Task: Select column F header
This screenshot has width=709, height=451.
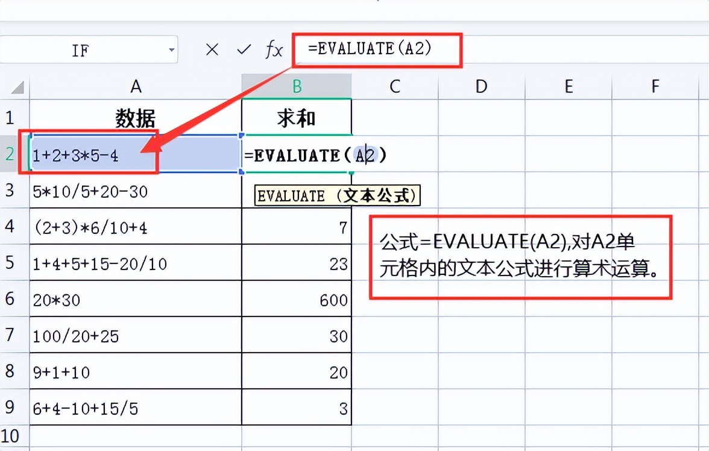Action: (x=655, y=86)
